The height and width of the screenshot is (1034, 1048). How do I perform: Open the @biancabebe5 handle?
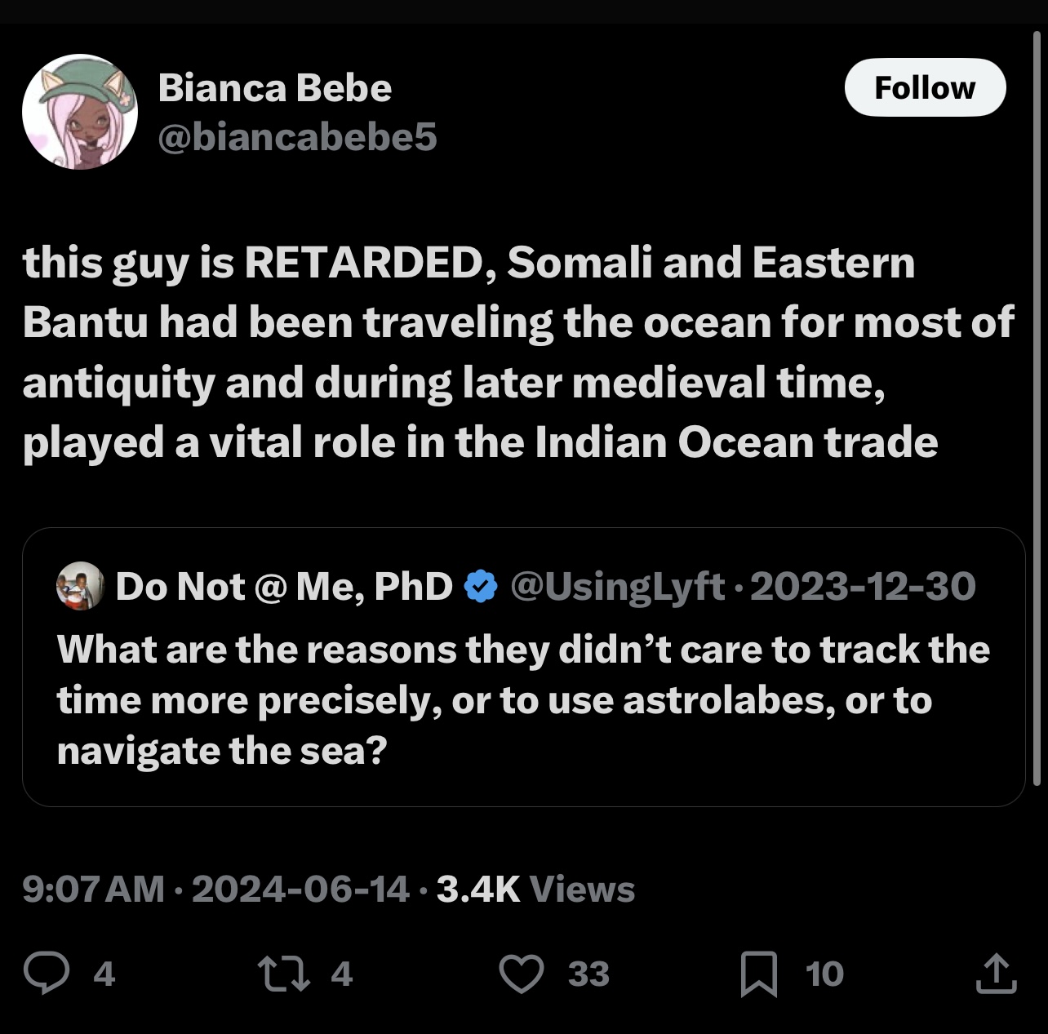297,137
